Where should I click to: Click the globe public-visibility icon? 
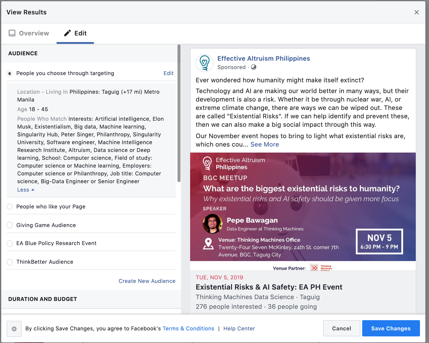pyautogui.click(x=254, y=67)
